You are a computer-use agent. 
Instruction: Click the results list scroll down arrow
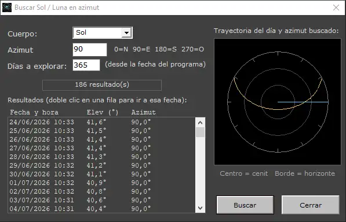tap(200, 208)
